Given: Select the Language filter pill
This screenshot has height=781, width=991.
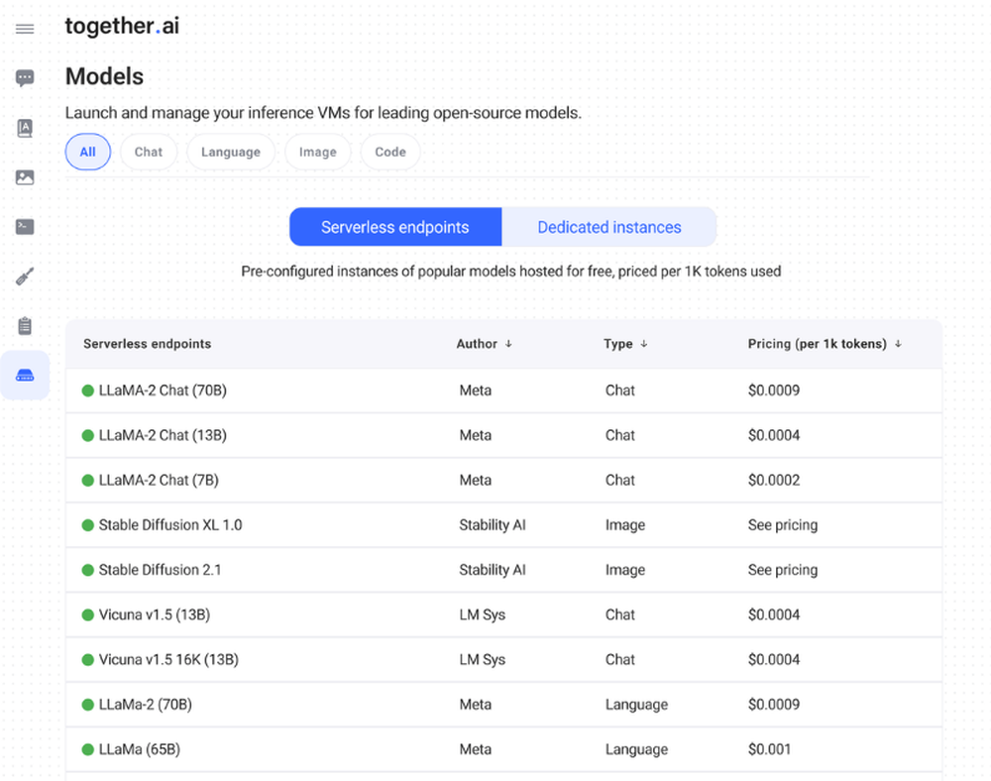Looking at the screenshot, I should click(x=231, y=152).
